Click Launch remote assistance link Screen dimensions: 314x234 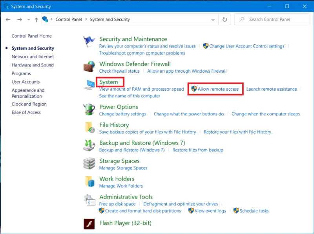click(272, 89)
